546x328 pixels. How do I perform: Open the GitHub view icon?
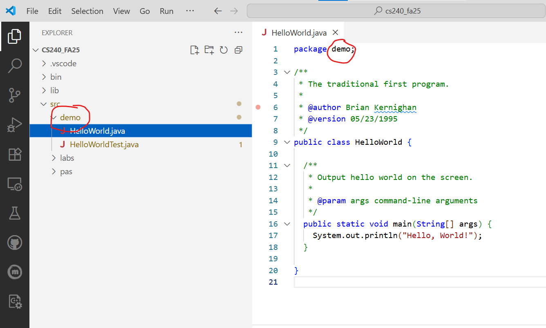pos(15,242)
